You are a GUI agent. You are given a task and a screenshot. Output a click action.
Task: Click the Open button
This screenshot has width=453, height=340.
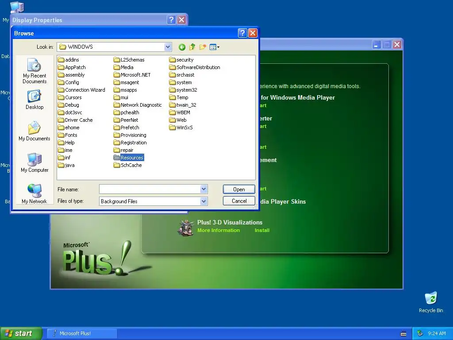tap(239, 189)
